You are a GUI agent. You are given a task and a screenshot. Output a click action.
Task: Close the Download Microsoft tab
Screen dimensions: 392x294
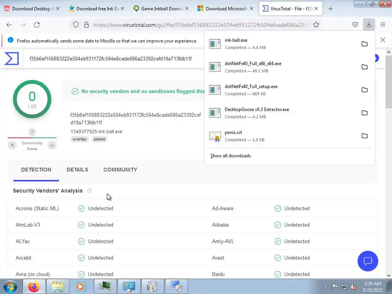point(252,9)
